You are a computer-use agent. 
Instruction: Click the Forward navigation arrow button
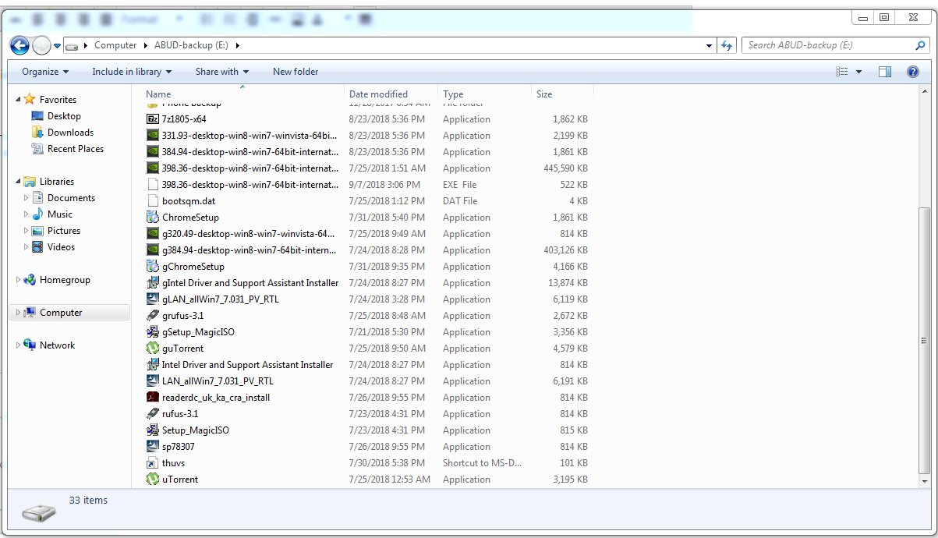click(x=42, y=45)
